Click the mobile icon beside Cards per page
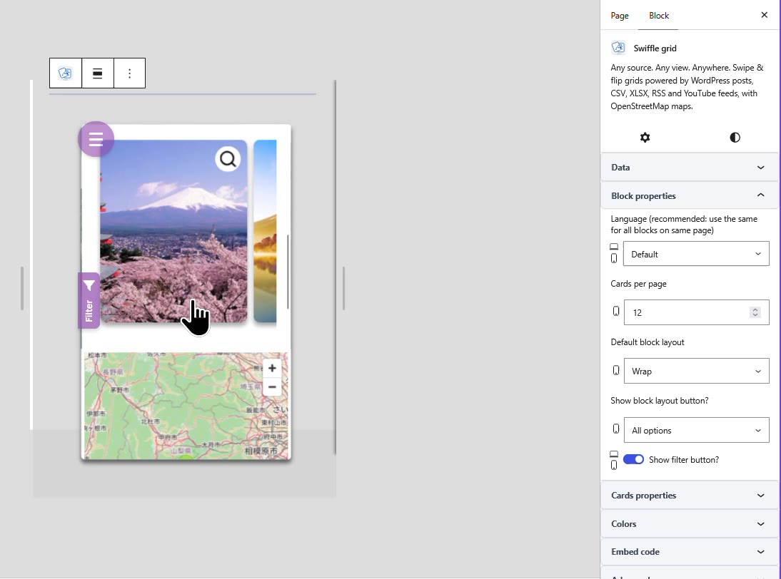The image size is (781, 579). (x=616, y=312)
